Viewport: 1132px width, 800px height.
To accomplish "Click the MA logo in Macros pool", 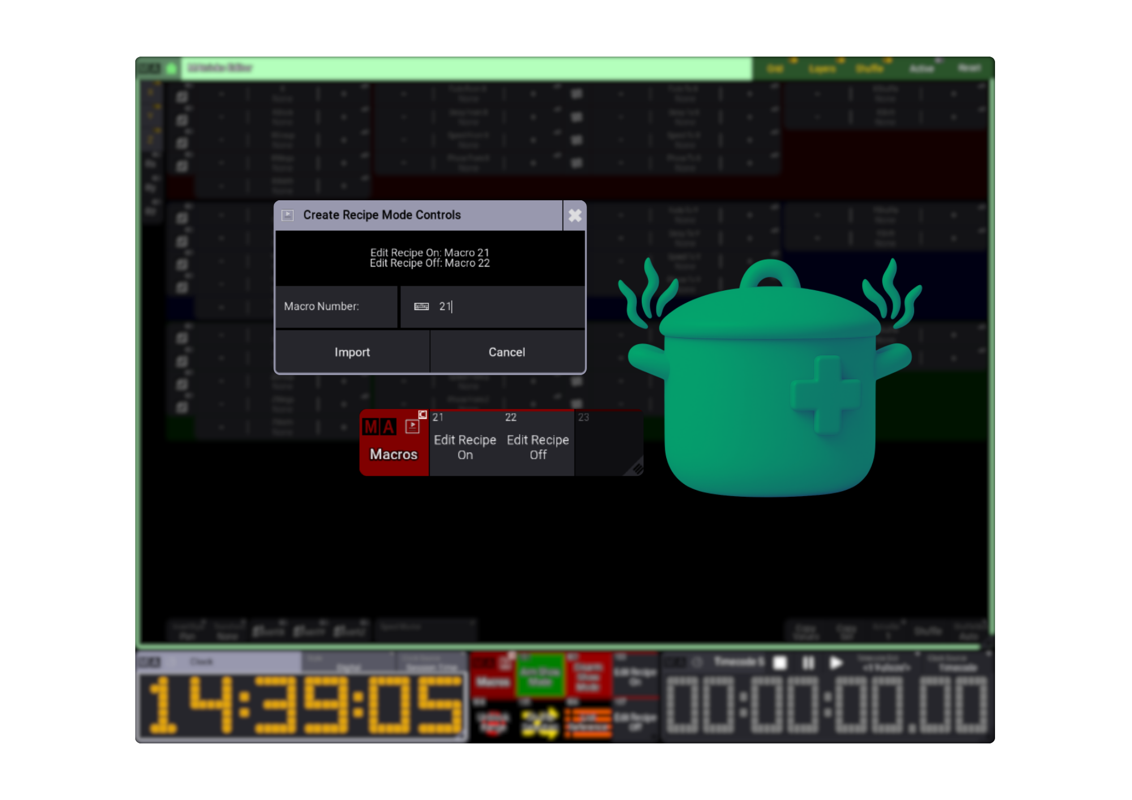I will pyautogui.click(x=379, y=427).
